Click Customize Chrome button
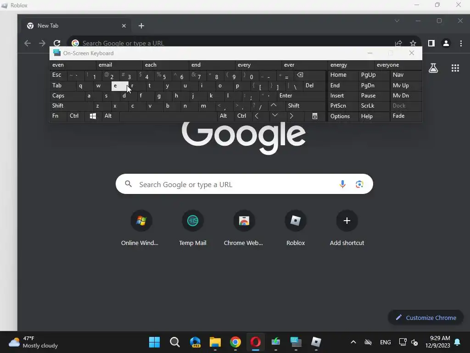The width and height of the screenshot is (470, 353). (425, 318)
